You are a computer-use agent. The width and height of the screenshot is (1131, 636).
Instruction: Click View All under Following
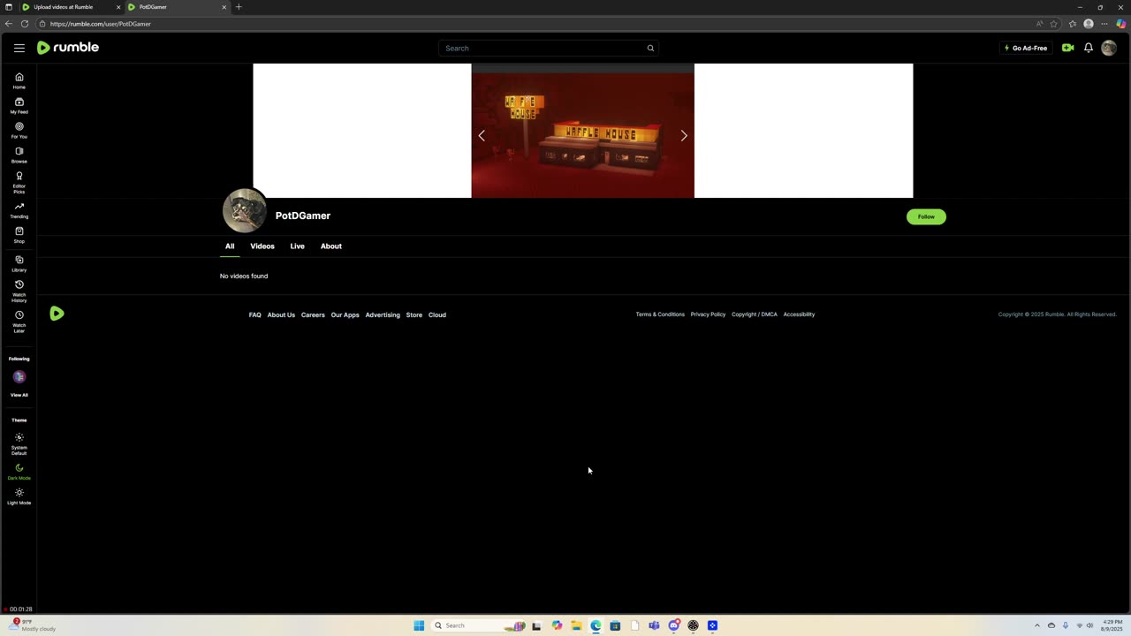[19, 395]
